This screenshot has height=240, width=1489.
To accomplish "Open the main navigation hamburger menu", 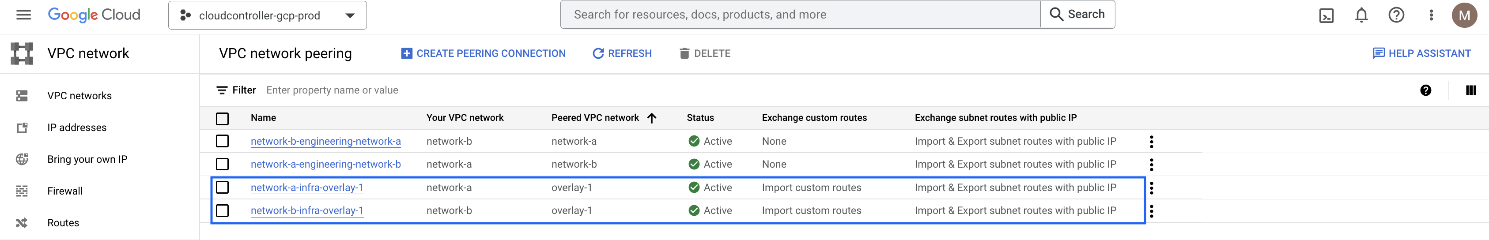I will [x=24, y=15].
